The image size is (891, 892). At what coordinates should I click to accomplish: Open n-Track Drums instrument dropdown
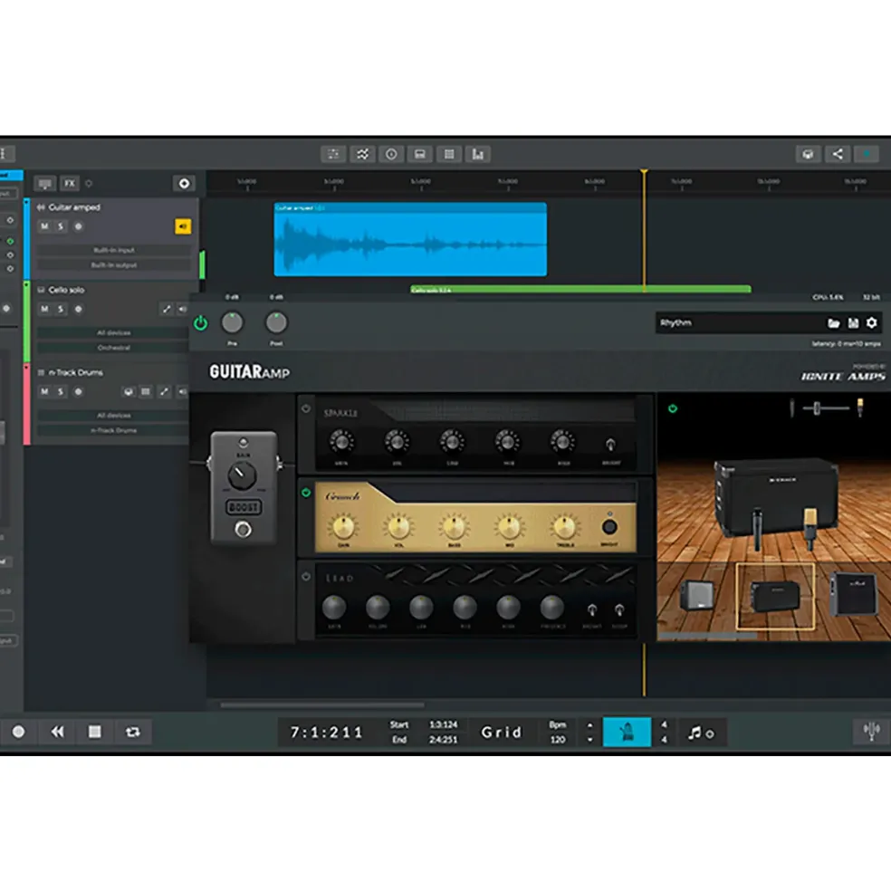click(x=112, y=431)
